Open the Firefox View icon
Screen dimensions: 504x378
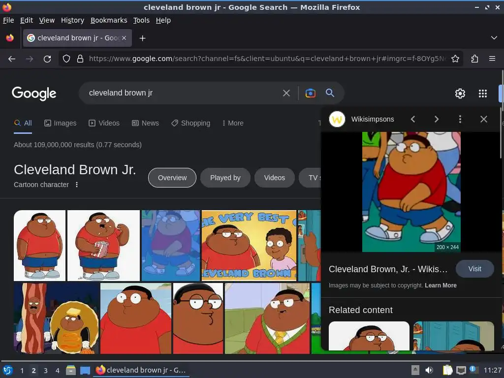(10, 38)
